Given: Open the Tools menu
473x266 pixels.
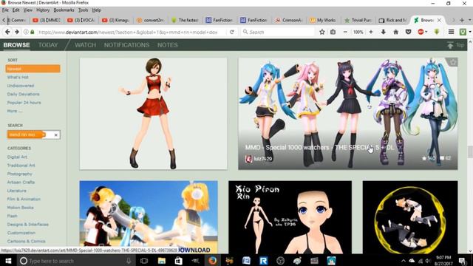Looking at the screenshot, I should coord(83,10).
